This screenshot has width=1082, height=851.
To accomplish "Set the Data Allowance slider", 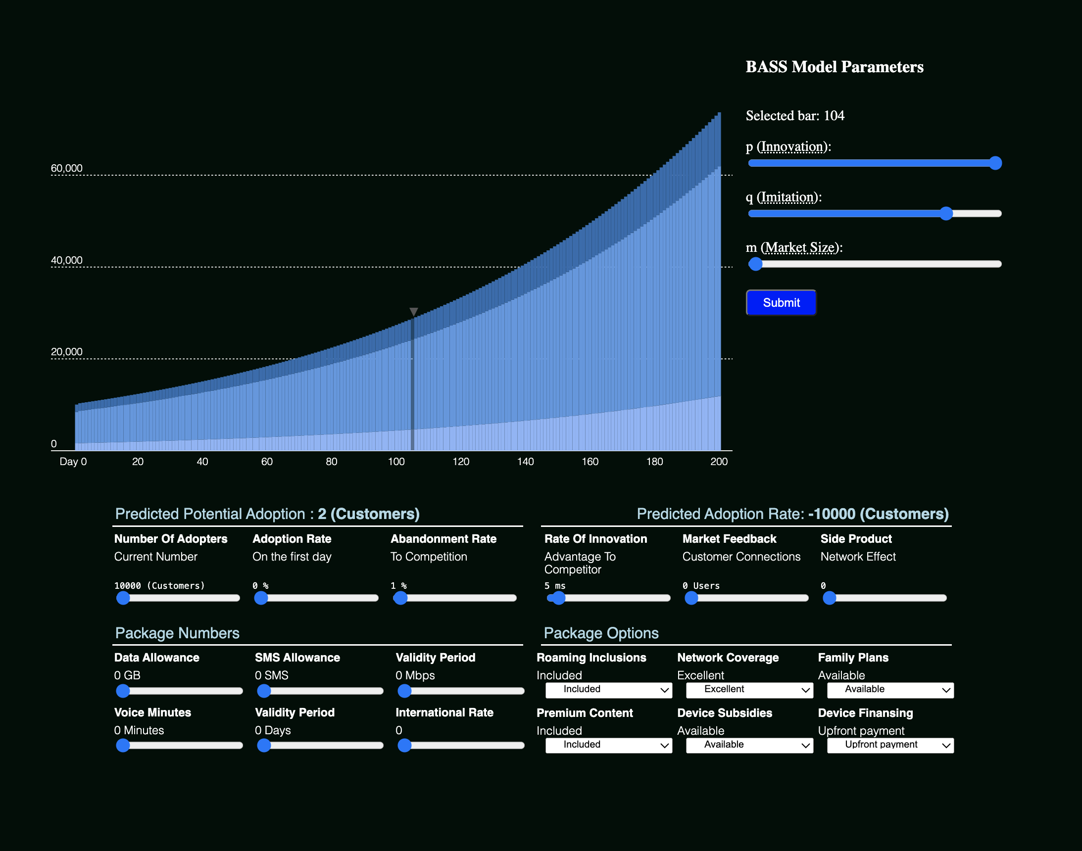I will [179, 691].
